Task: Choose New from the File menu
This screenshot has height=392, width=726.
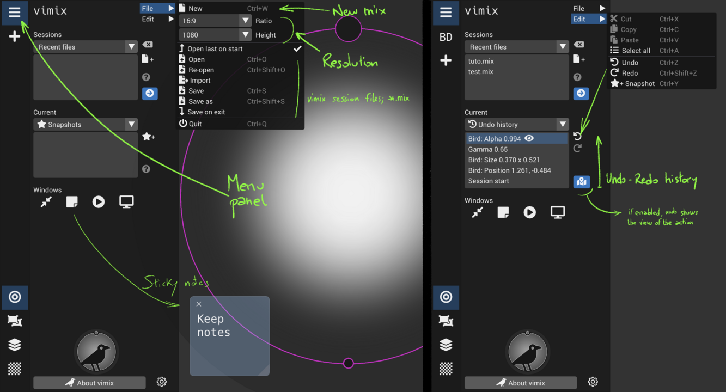Action: (240, 8)
